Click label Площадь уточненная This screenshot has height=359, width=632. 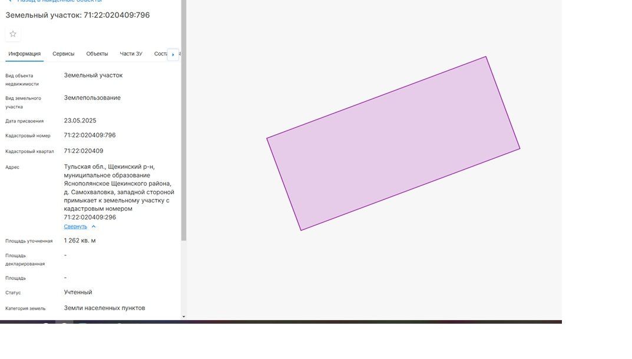click(29, 241)
